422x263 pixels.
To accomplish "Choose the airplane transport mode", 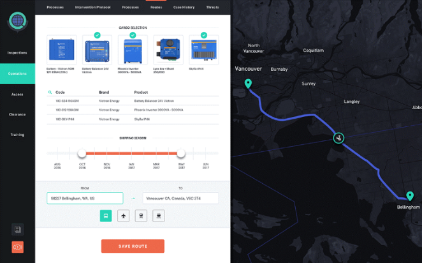I will click(124, 216).
